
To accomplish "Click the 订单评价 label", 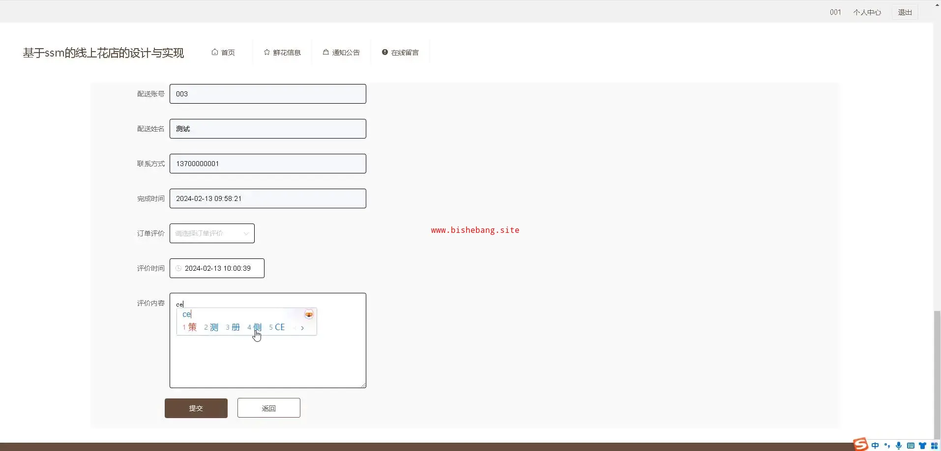I will pyautogui.click(x=151, y=233).
